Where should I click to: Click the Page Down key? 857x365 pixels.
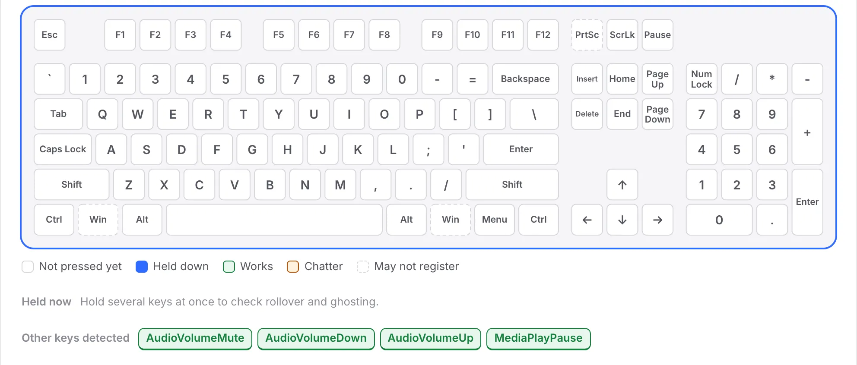tap(657, 114)
